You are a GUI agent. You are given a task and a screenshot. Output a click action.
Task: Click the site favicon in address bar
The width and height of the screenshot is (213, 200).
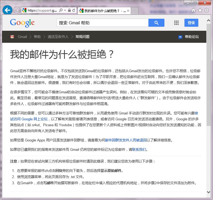24,10
